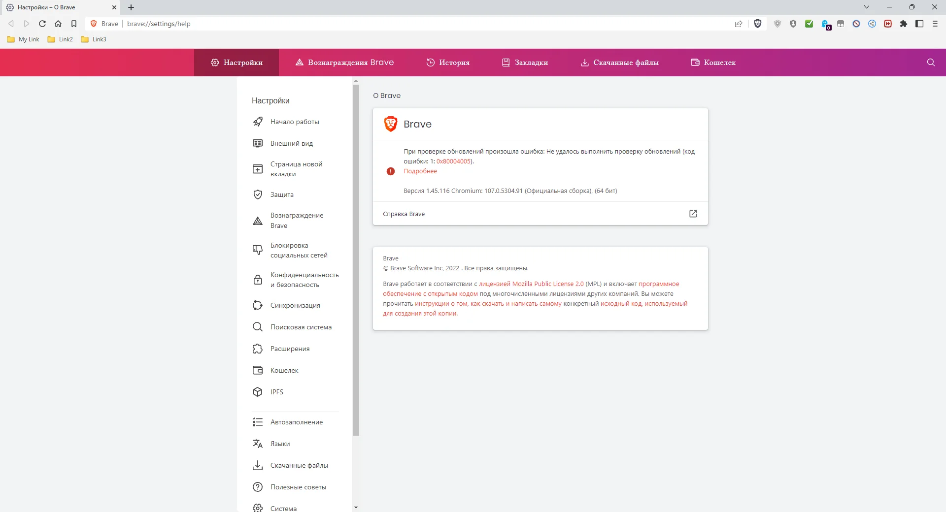Image resolution: width=946 pixels, height=512 pixels.
Task: Click the share icon in address bar
Action: click(739, 24)
